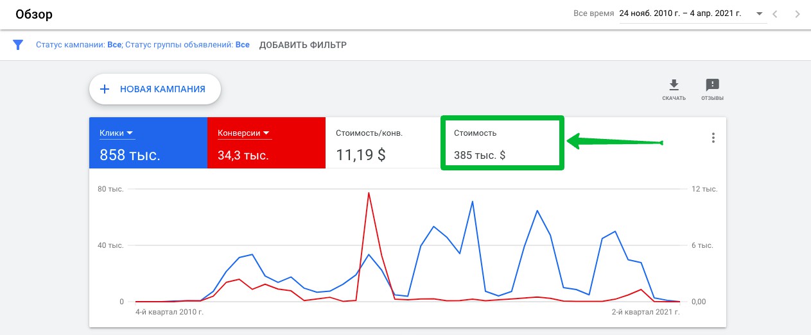This screenshot has height=335, width=811.
Task: Create a new campaign with Новая кампания
Action: click(155, 89)
